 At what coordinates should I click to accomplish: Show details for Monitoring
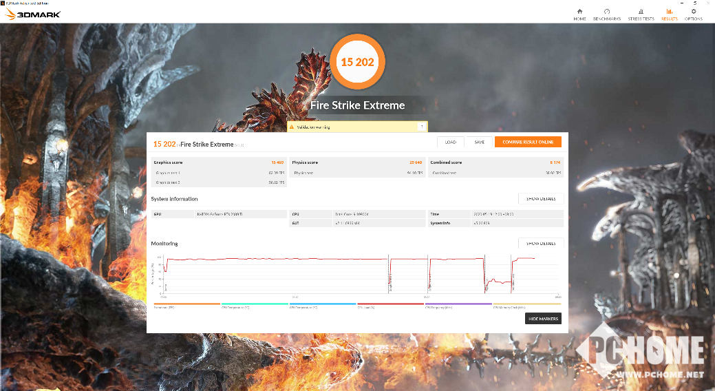tap(541, 243)
